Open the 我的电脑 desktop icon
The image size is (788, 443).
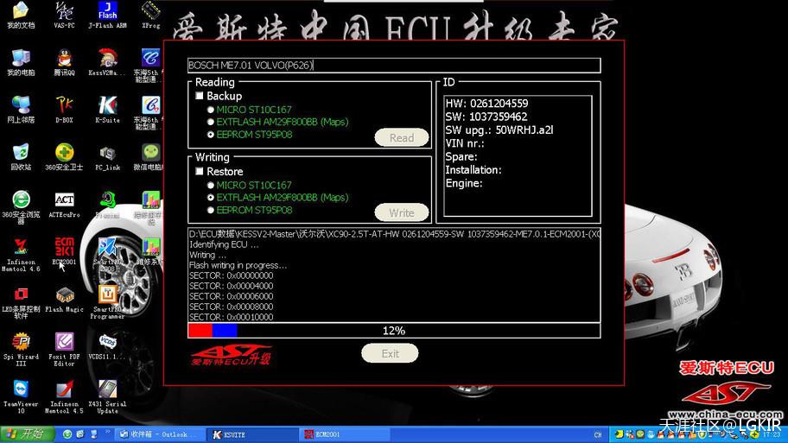[21, 62]
